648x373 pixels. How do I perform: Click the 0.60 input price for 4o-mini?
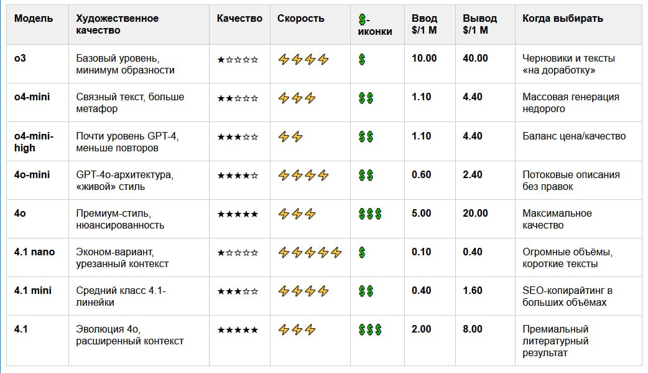click(x=421, y=175)
